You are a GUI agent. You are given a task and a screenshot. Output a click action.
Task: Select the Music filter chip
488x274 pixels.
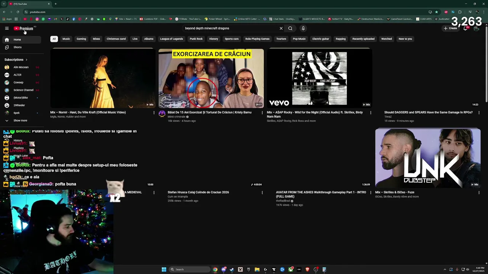66,39
